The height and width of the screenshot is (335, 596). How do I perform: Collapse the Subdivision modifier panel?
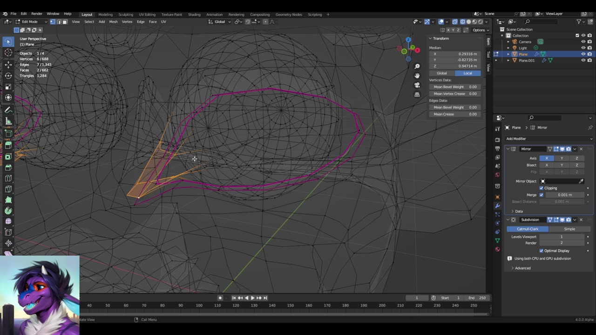tap(508, 220)
